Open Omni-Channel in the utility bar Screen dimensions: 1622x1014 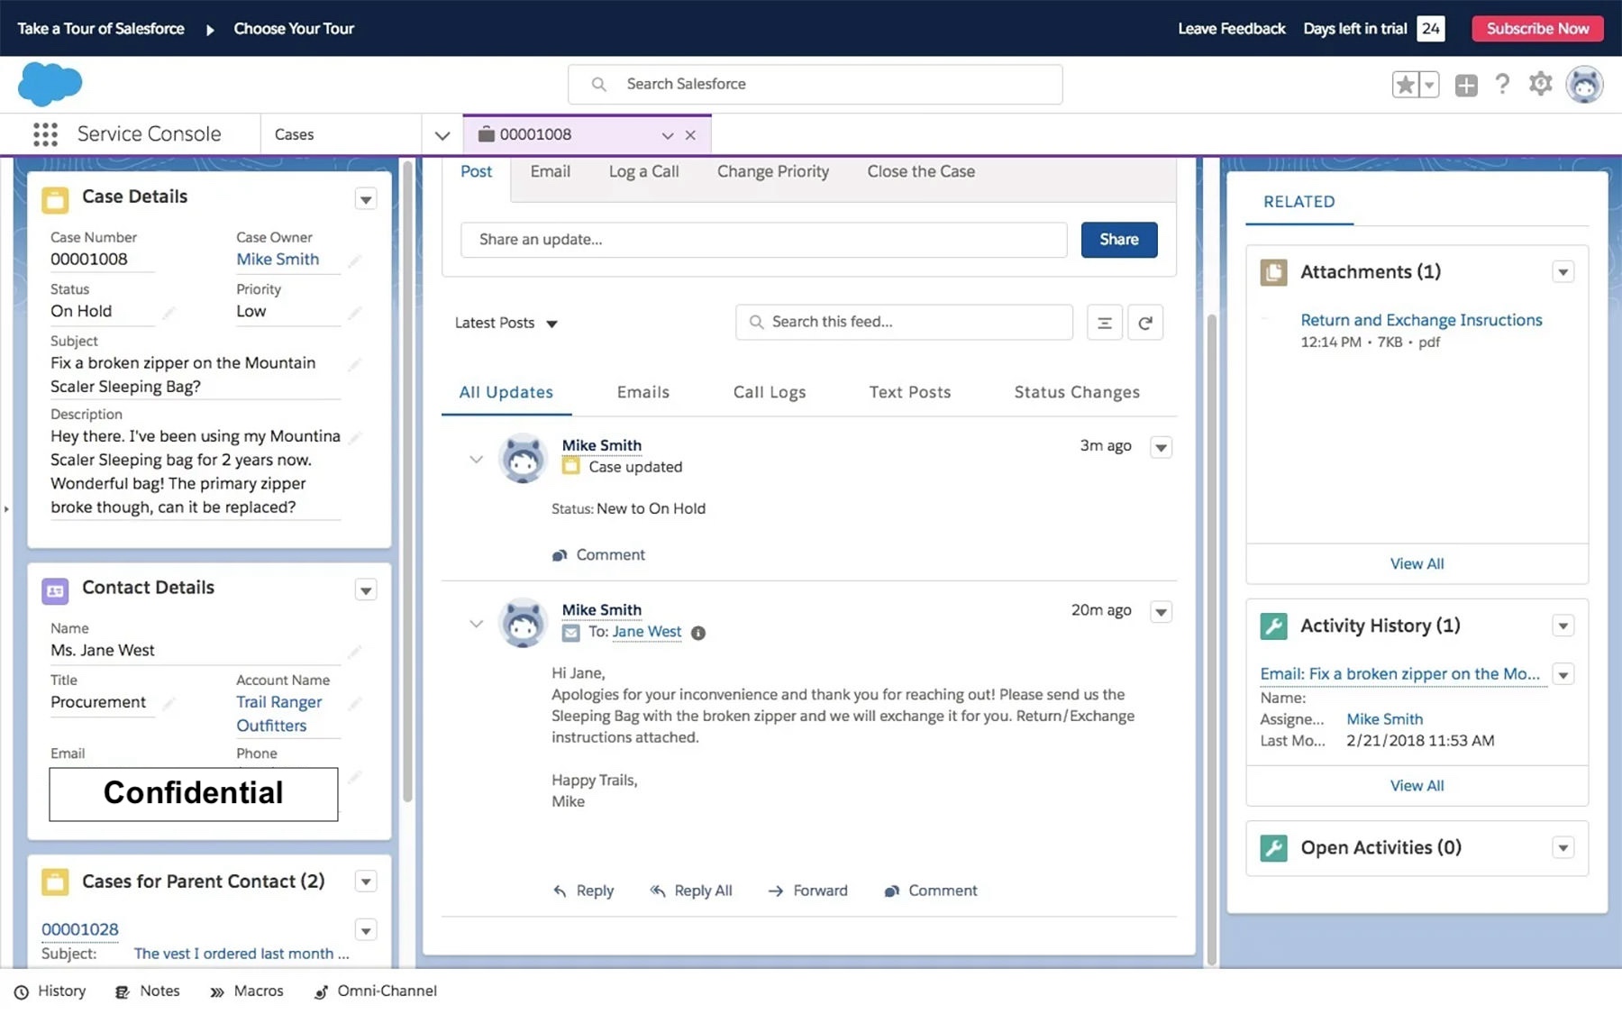(x=376, y=991)
